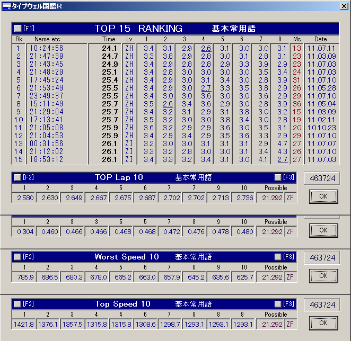Click top lap value 2.580

25,198
